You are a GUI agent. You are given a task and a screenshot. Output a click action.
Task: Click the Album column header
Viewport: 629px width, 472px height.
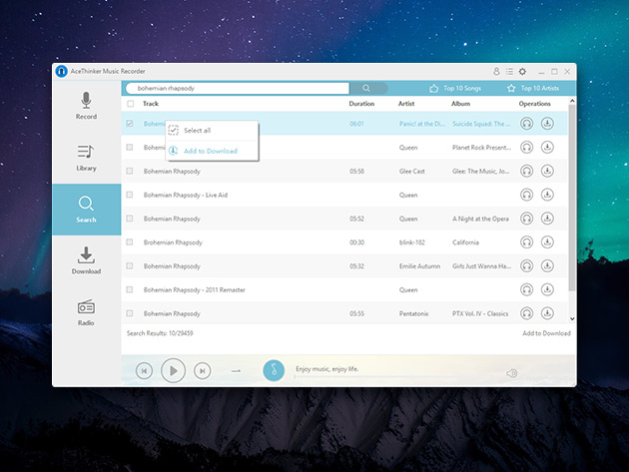(x=460, y=104)
